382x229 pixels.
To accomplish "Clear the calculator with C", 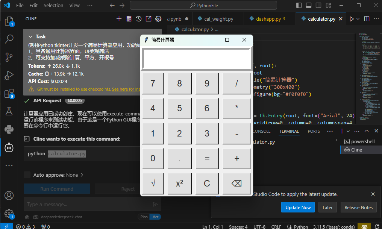I will tap(207, 184).
